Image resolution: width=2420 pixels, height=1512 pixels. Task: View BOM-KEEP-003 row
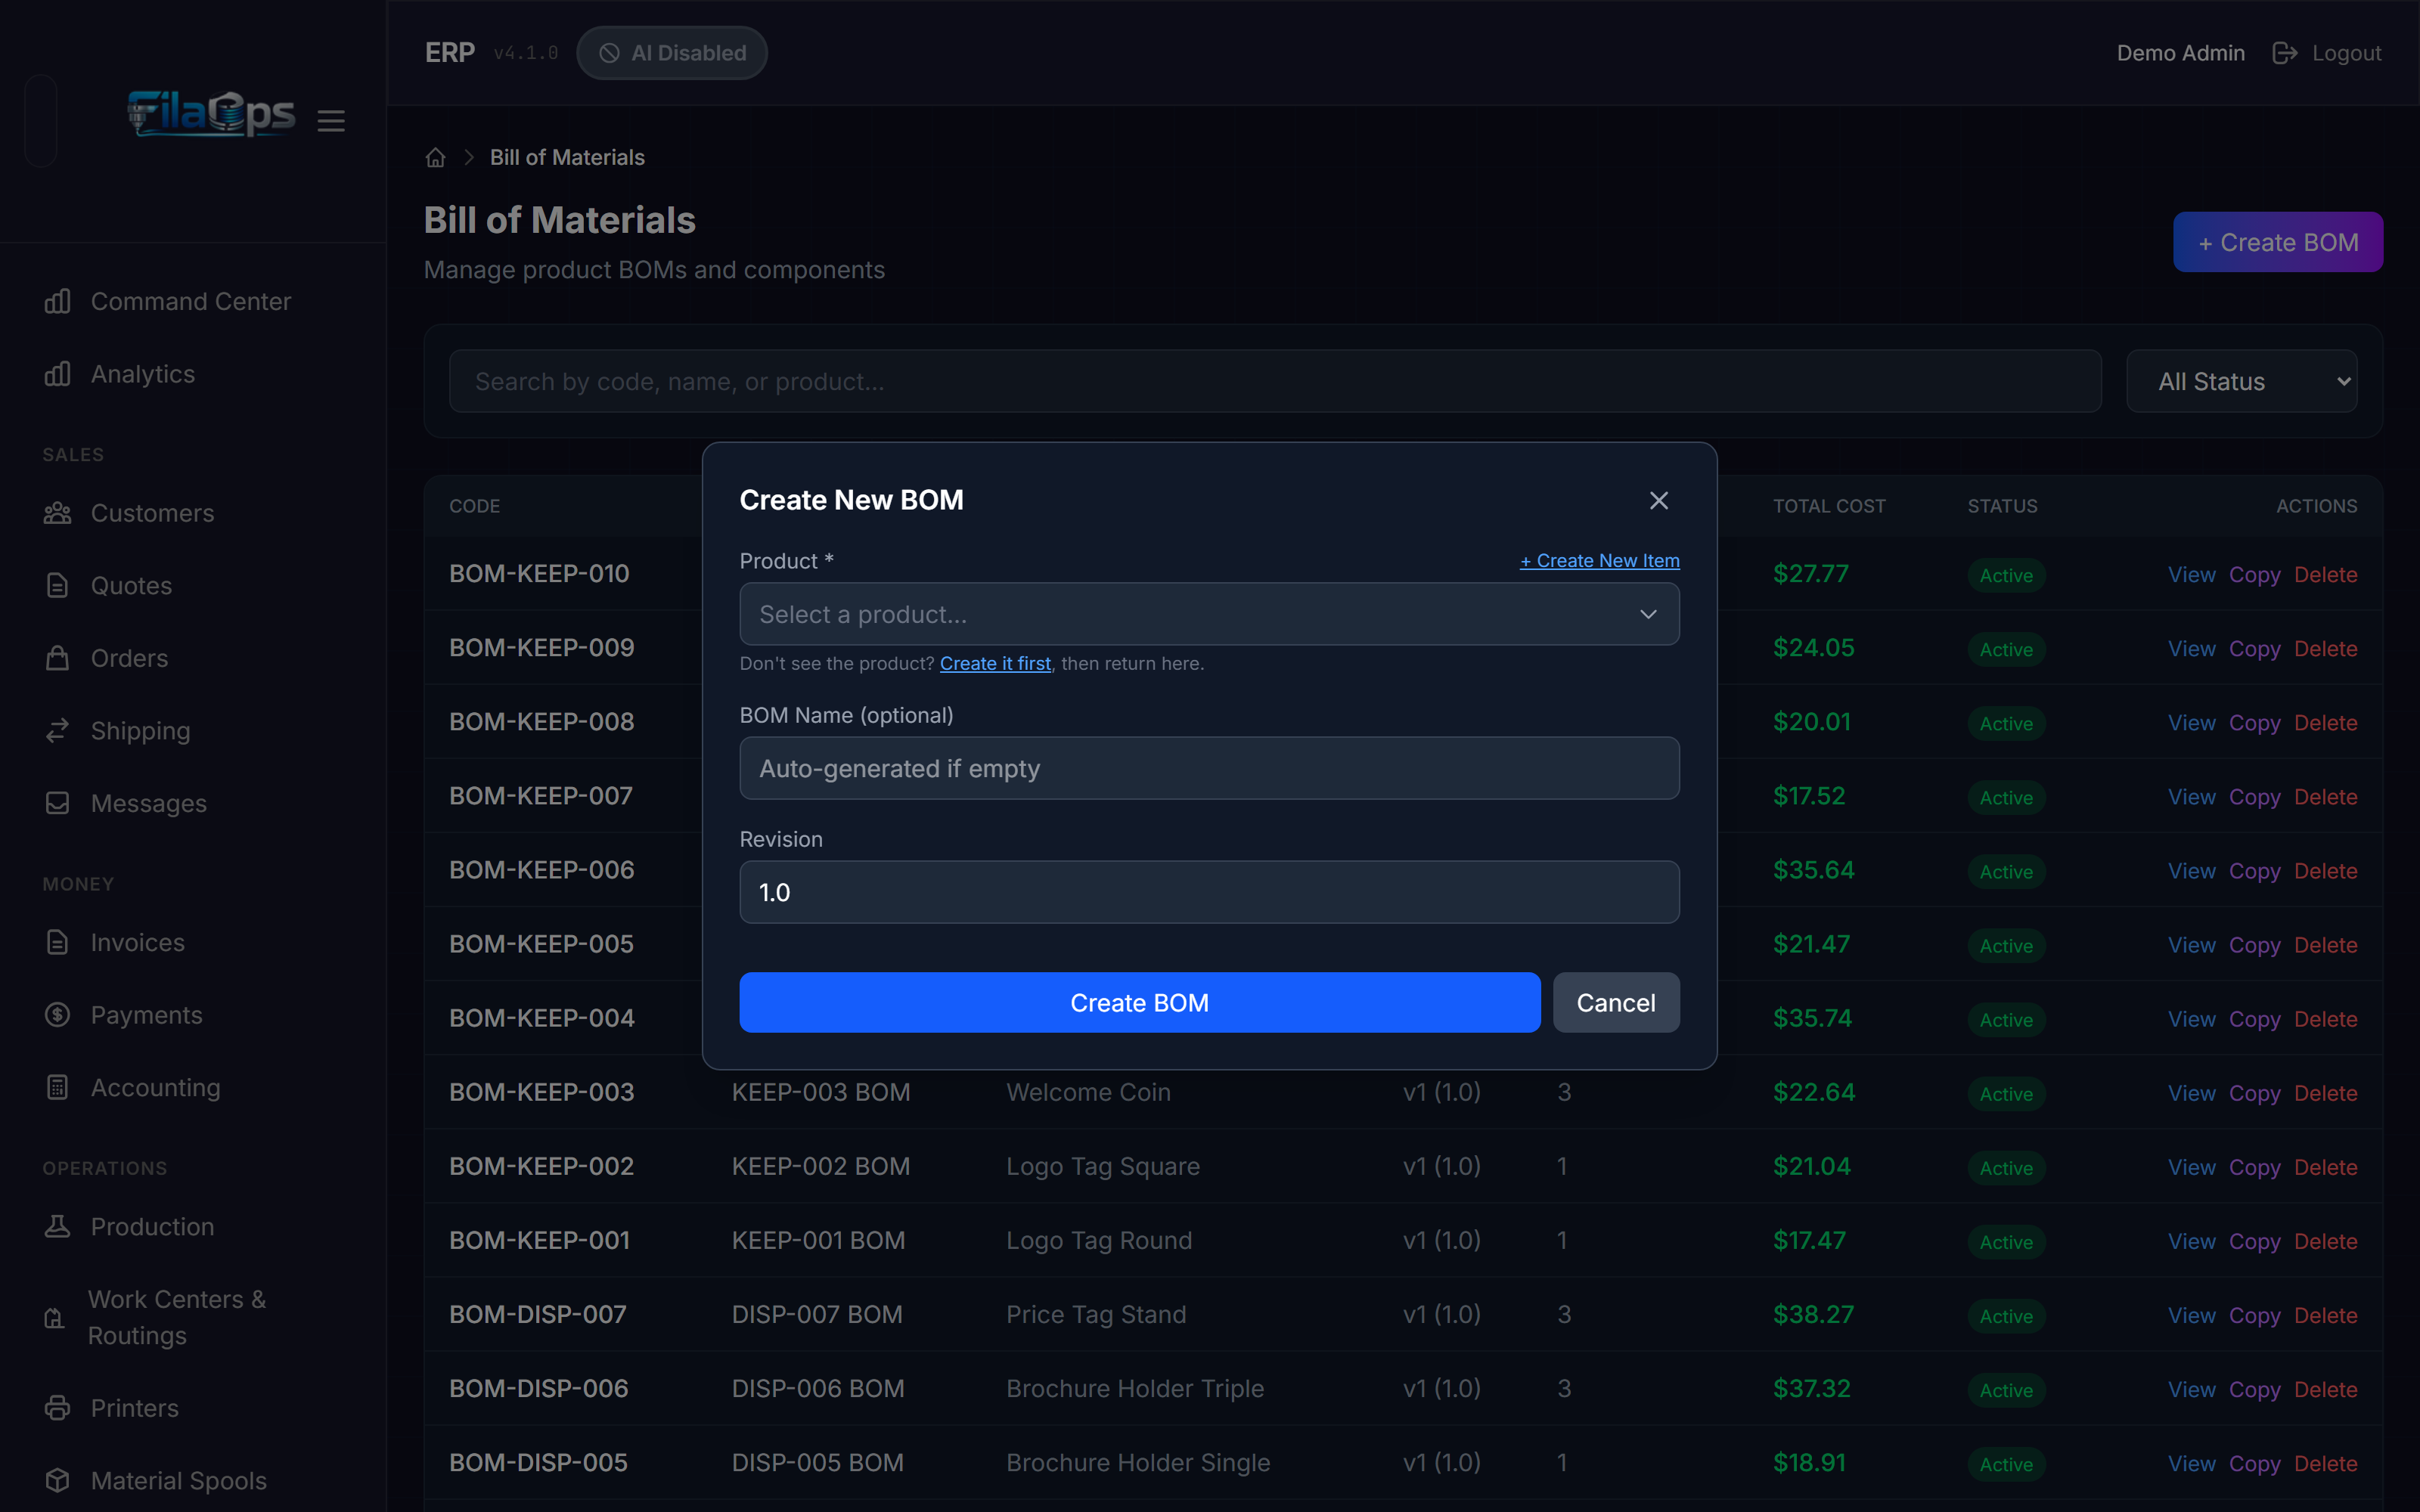tap(2191, 1093)
